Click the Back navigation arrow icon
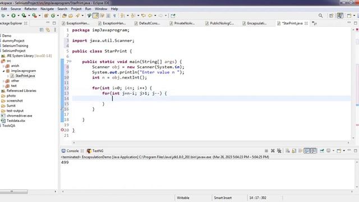Image resolution: width=359 pixels, height=202 pixels. [x=150, y=16]
